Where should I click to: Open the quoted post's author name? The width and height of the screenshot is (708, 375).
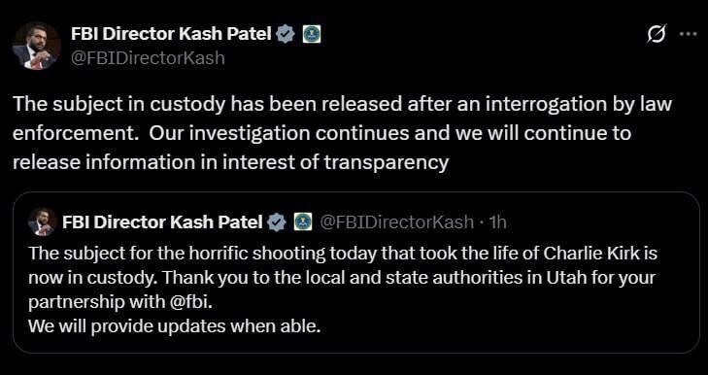[162, 222]
